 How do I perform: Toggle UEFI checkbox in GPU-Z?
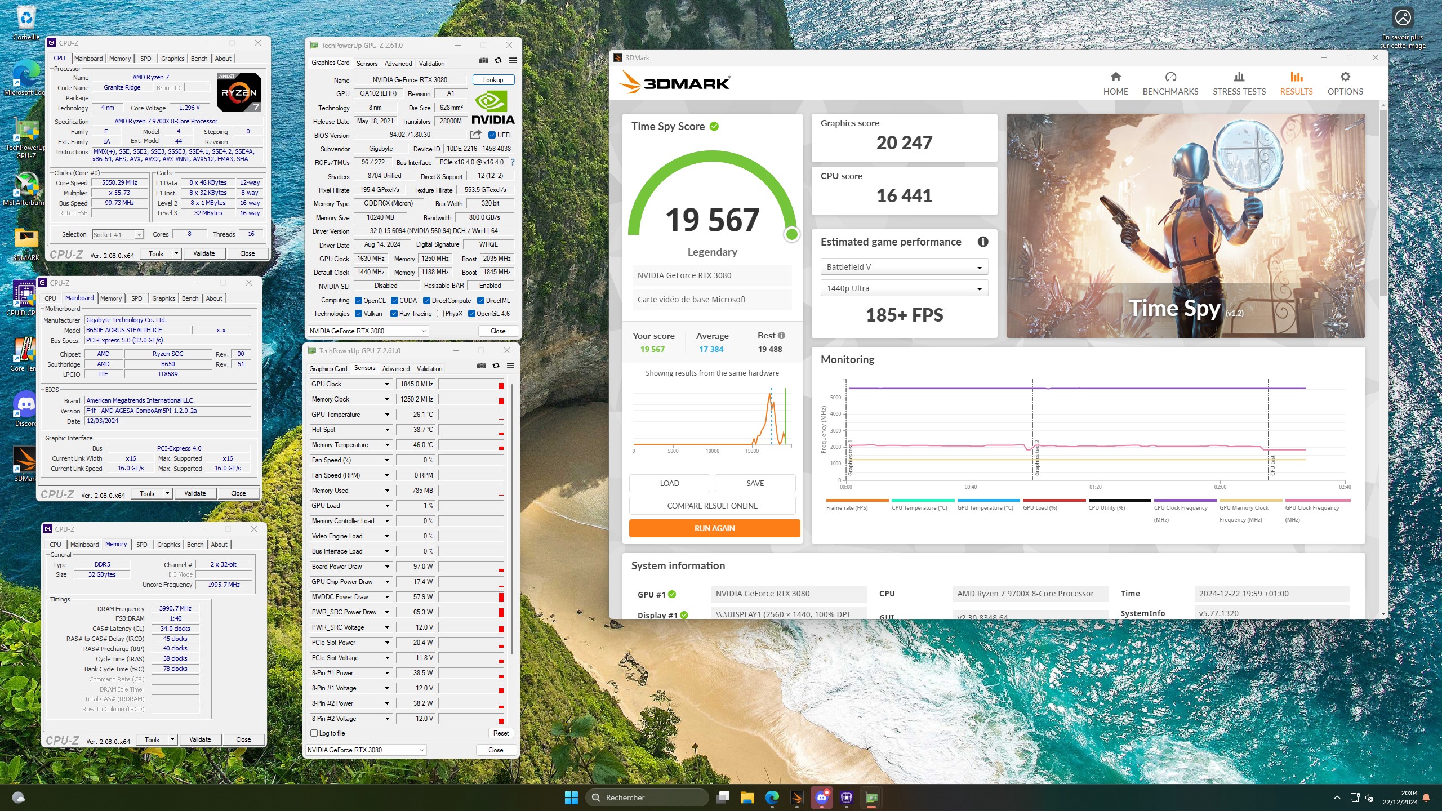[492, 135]
